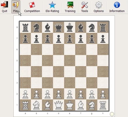The image size is (128, 117).
Task: Select the black rook on h8
Action: (x=103, y=27)
